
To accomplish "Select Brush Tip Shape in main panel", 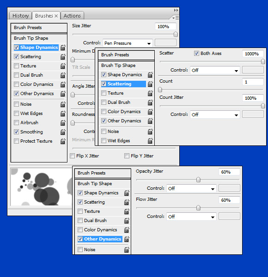I will point(39,38).
